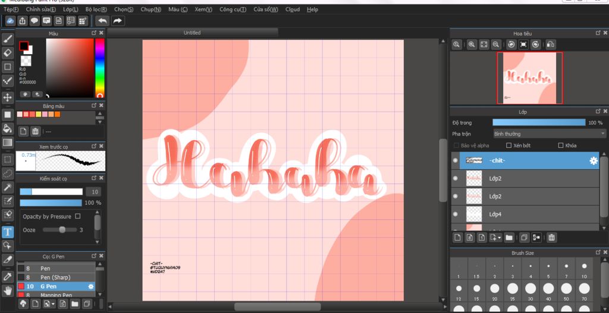Click the share/export icon in toolbar
Image resolution: width=609 pixels, height=313 pixels.
(23, 21)
